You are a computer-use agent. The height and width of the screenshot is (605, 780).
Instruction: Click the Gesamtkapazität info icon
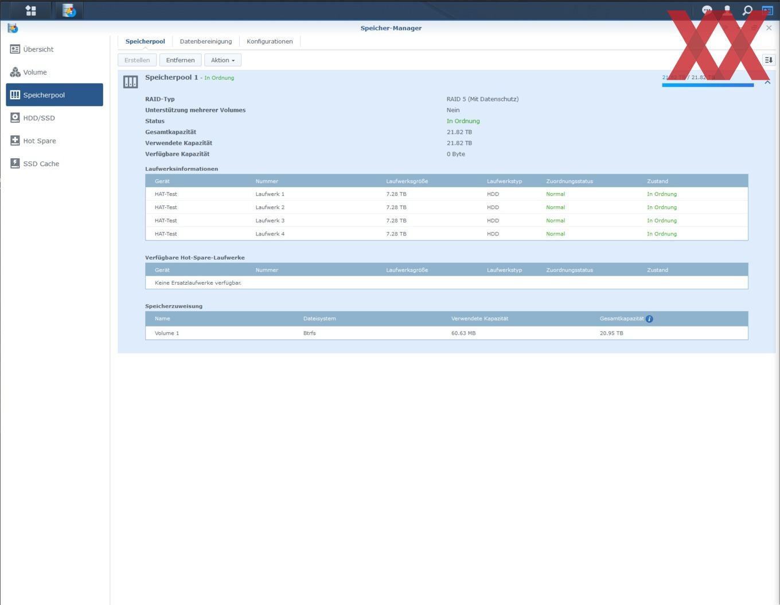(x=649, y=319)
